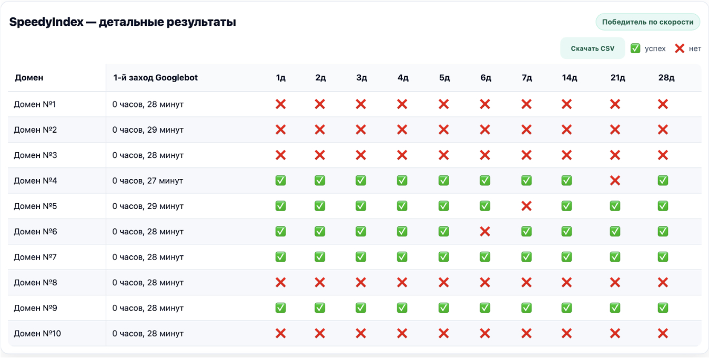The height and width of the screenshot is (358, 709).
Task: Click the Победитель по скорости badge
Action: 647,22
